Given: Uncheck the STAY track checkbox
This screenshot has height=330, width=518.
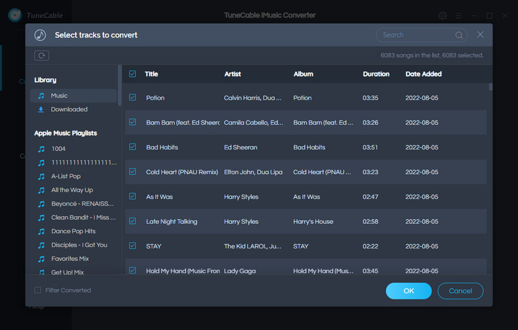Looking at the screenshot, I should pyautogui.click(x=133, y=246).
